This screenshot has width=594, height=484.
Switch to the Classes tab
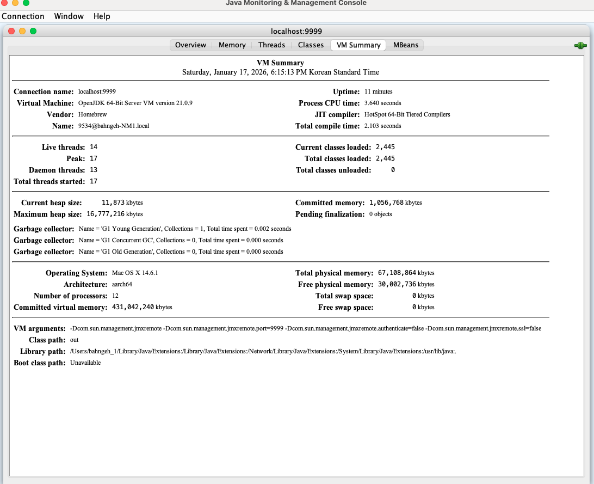click(311, 45)
